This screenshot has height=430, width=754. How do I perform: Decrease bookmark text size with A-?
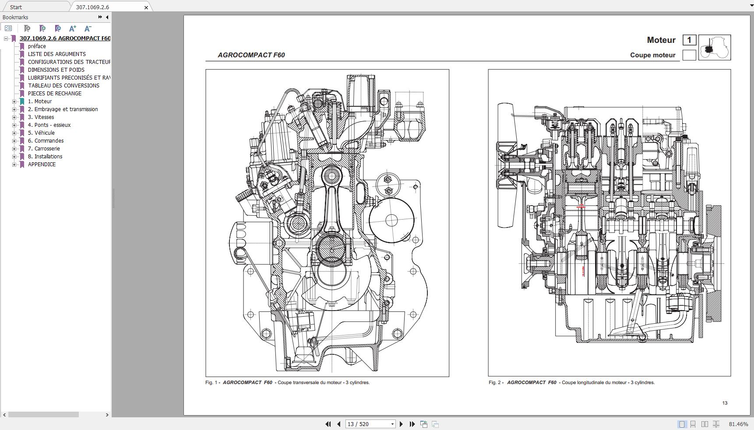click(x=88, y=28)
